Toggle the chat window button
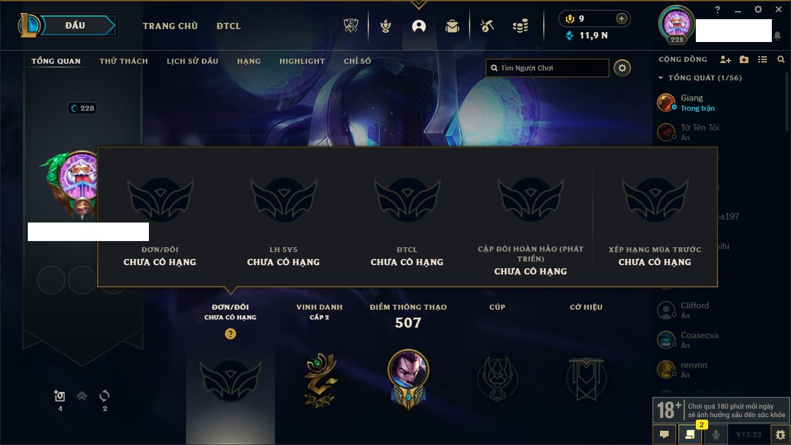 [664, 434]
